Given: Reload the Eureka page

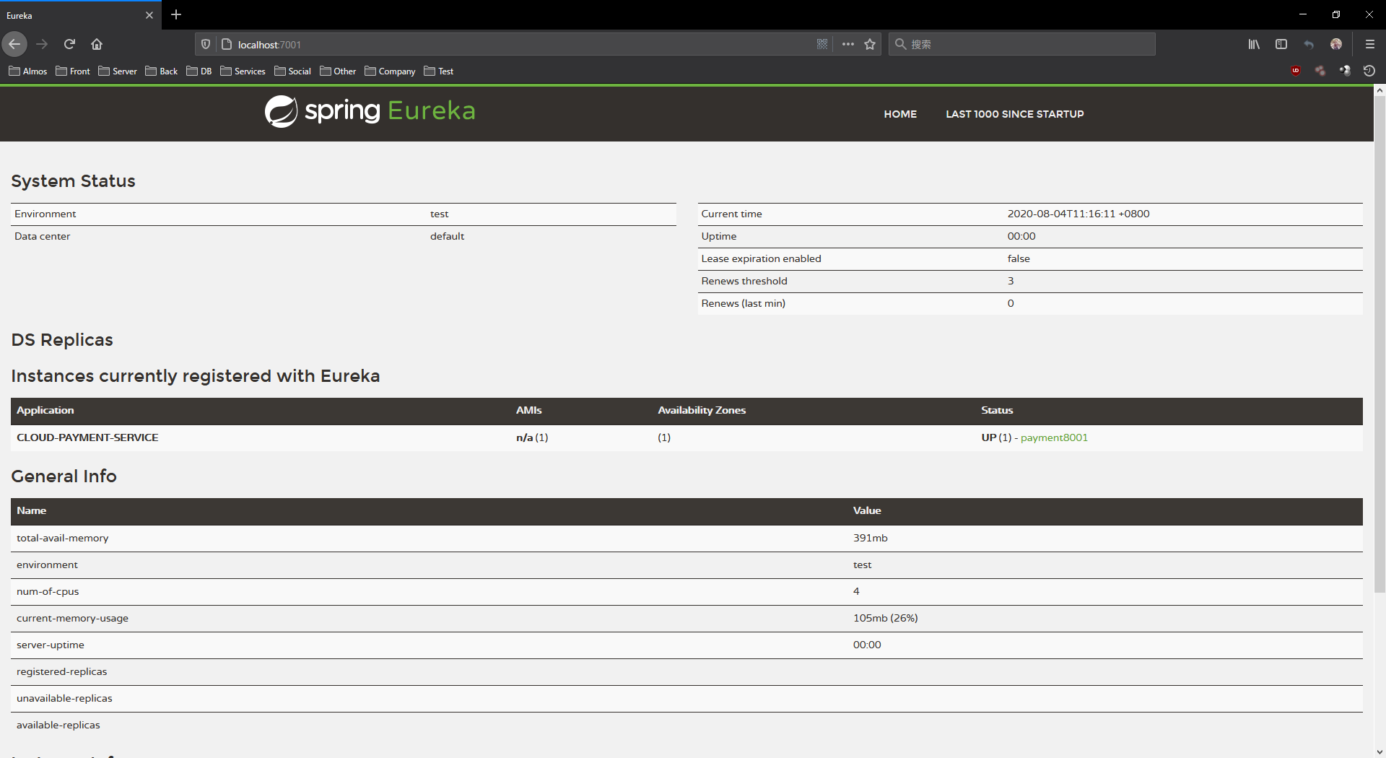Looking at the screenshot, I should pyautogui.click(x=69, y=44).
